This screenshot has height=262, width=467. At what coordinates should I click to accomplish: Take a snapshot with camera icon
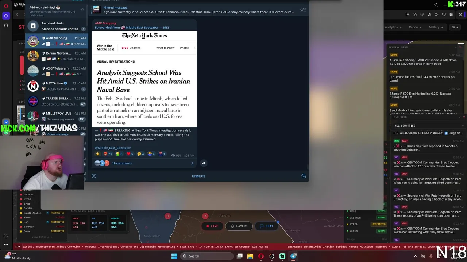pyautogui.click(x=414, y=15)
